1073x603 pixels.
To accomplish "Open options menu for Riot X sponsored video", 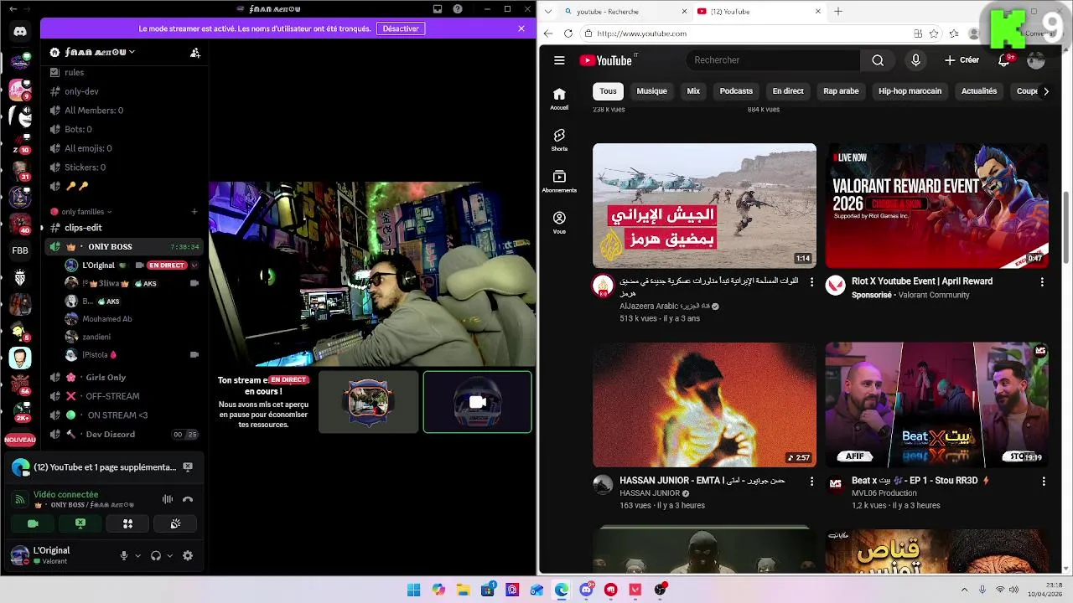I will [x=1042, y=282].
